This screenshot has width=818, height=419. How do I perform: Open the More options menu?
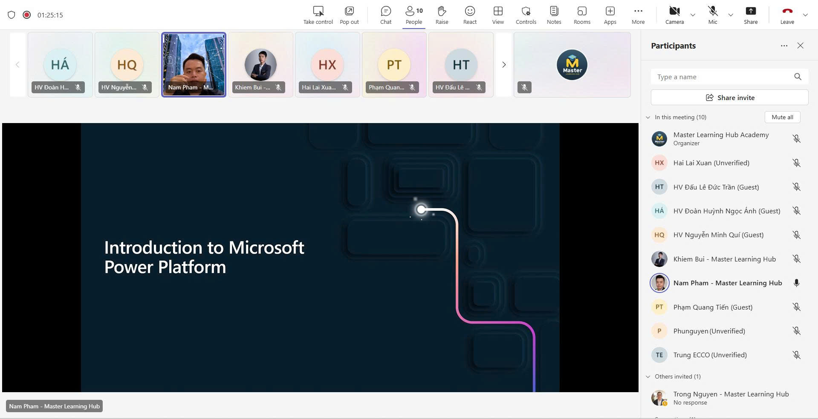[x=638, y=15]
